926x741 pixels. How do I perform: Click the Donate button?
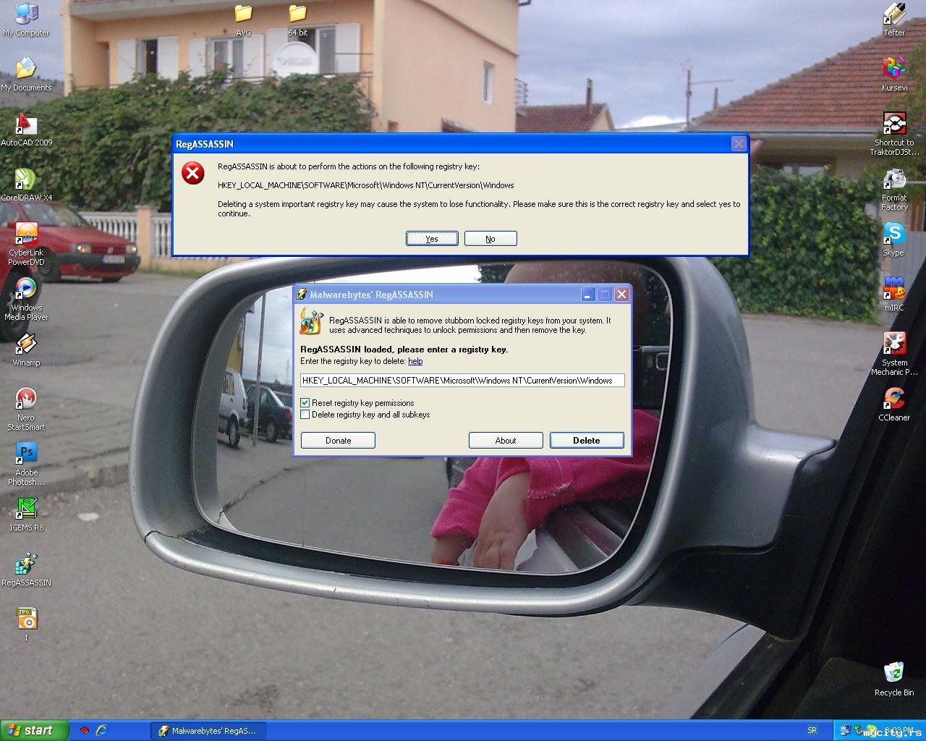338,441
